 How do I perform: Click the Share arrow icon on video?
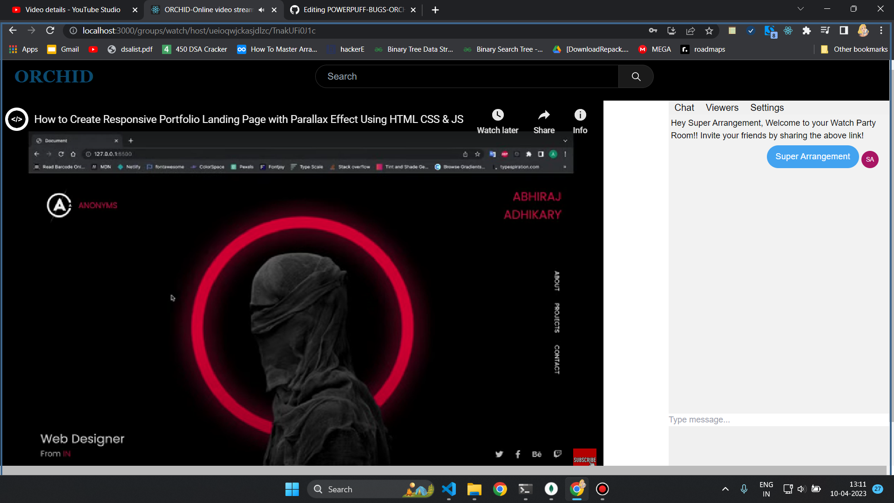coord(544,115)
